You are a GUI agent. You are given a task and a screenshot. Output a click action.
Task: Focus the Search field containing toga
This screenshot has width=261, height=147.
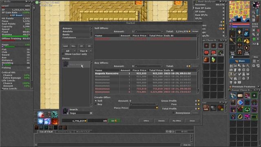tap(79, 113)
